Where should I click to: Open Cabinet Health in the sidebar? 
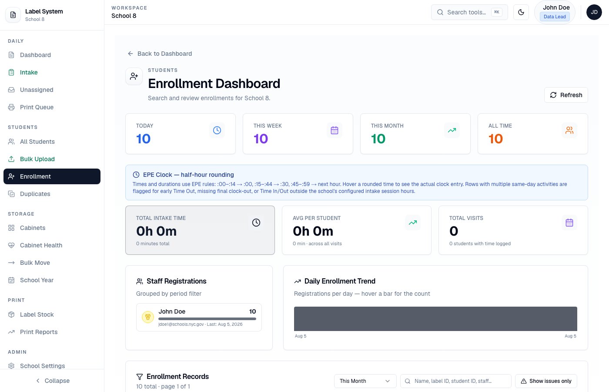(52, 245)
